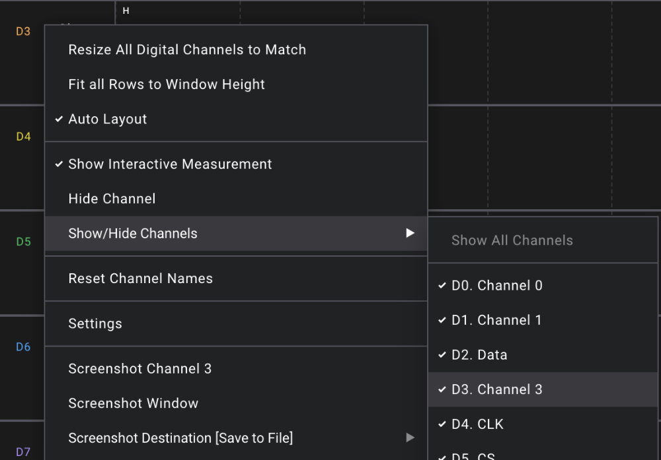The height and width of the screenshot is (460, 661).
Task: Expand the Show/Hide Channels submenu
Action: [x=132, y=233]
